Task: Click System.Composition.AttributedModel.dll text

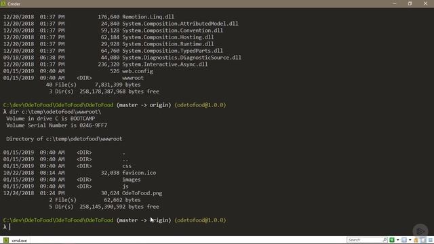Action: coord(180,24)
